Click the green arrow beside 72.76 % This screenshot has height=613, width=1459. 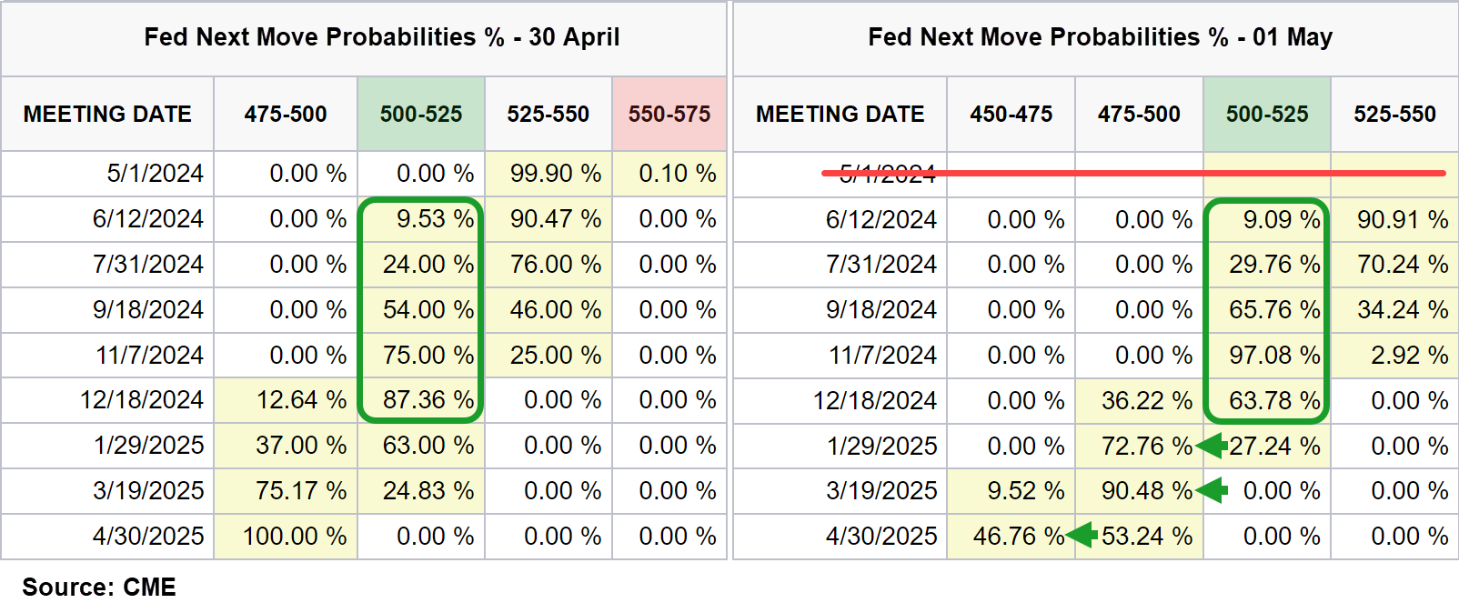1212,446
